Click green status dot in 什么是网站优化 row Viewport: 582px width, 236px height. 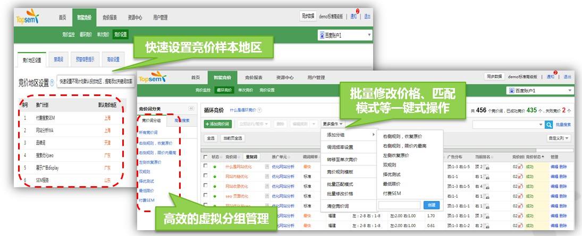tap(215, 167)
